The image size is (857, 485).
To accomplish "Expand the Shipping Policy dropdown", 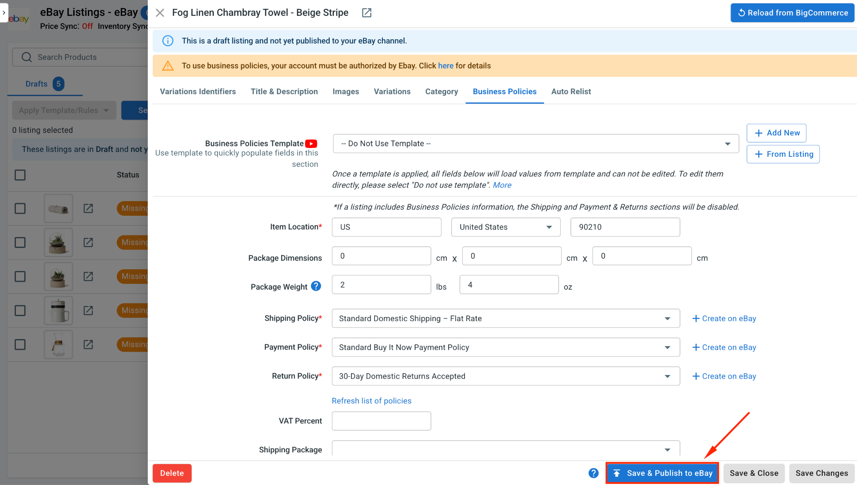I will (x=505, y=318).
